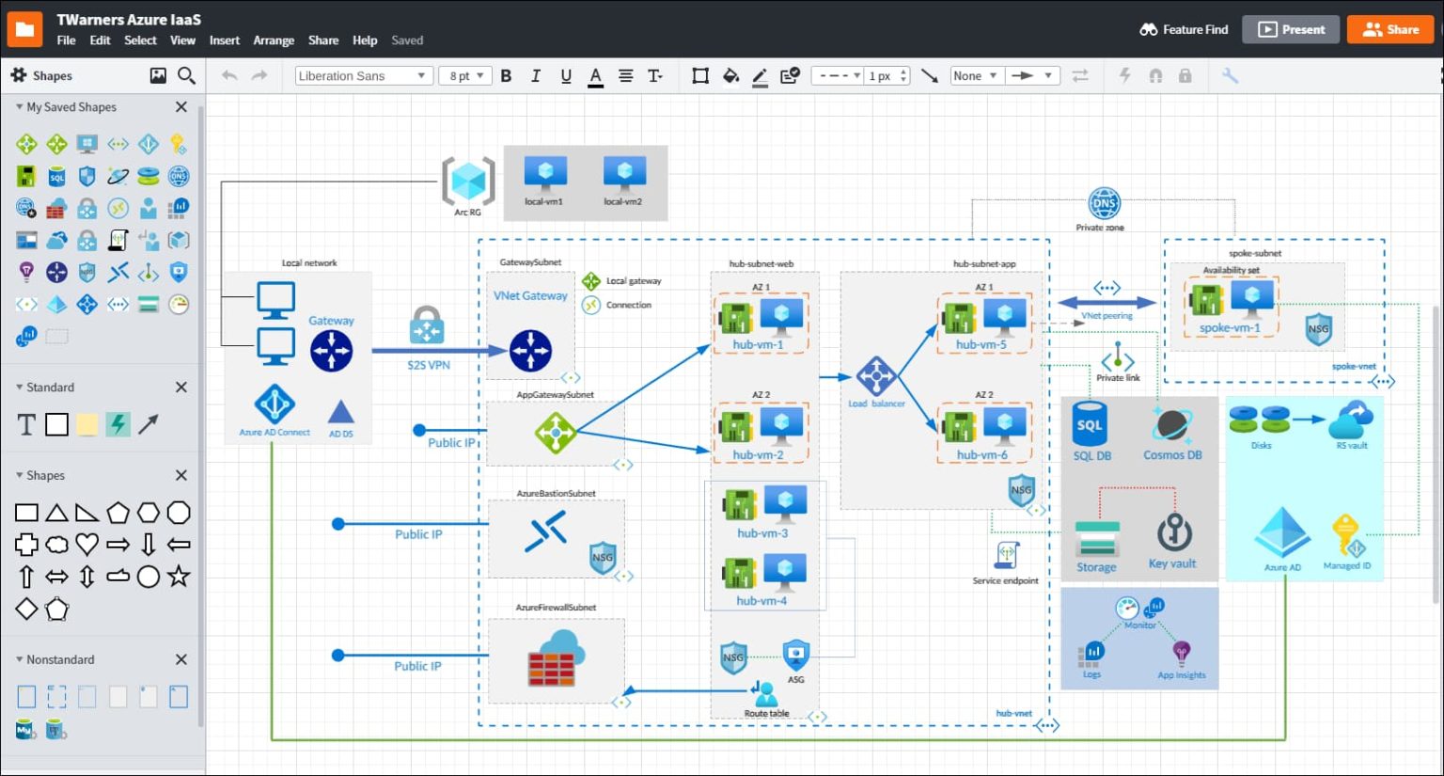Image resolution: width=1444 pixels, height=776 pixels.
Task: Open the Liberation Sans font dropdown
Action: [363, 75]
